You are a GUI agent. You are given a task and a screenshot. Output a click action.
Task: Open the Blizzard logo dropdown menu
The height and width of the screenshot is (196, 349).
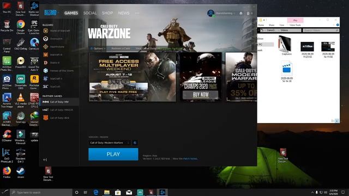pos(51,13)
